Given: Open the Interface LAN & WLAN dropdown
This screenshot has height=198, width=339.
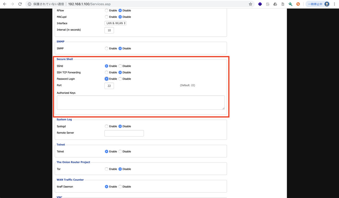Looking at the screenshot, I should click(x=116, y=23).
